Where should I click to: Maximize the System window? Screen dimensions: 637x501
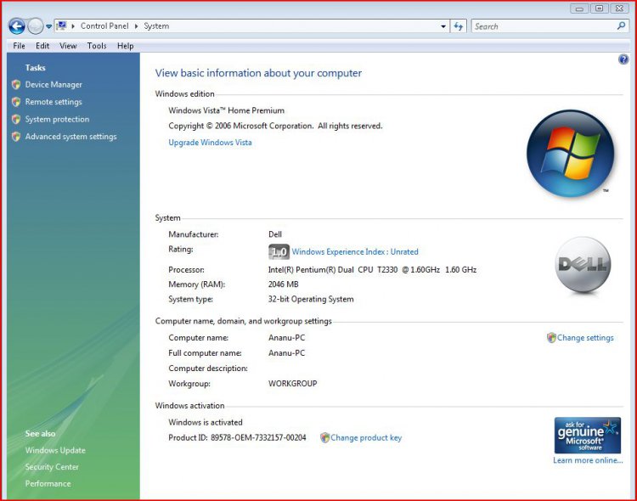(600, 8)
